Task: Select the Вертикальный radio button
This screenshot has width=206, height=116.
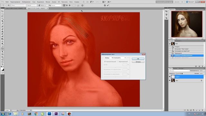Action: tap(118, 62)
